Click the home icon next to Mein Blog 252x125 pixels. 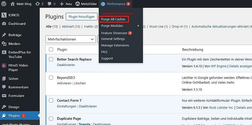click(13, 4)
